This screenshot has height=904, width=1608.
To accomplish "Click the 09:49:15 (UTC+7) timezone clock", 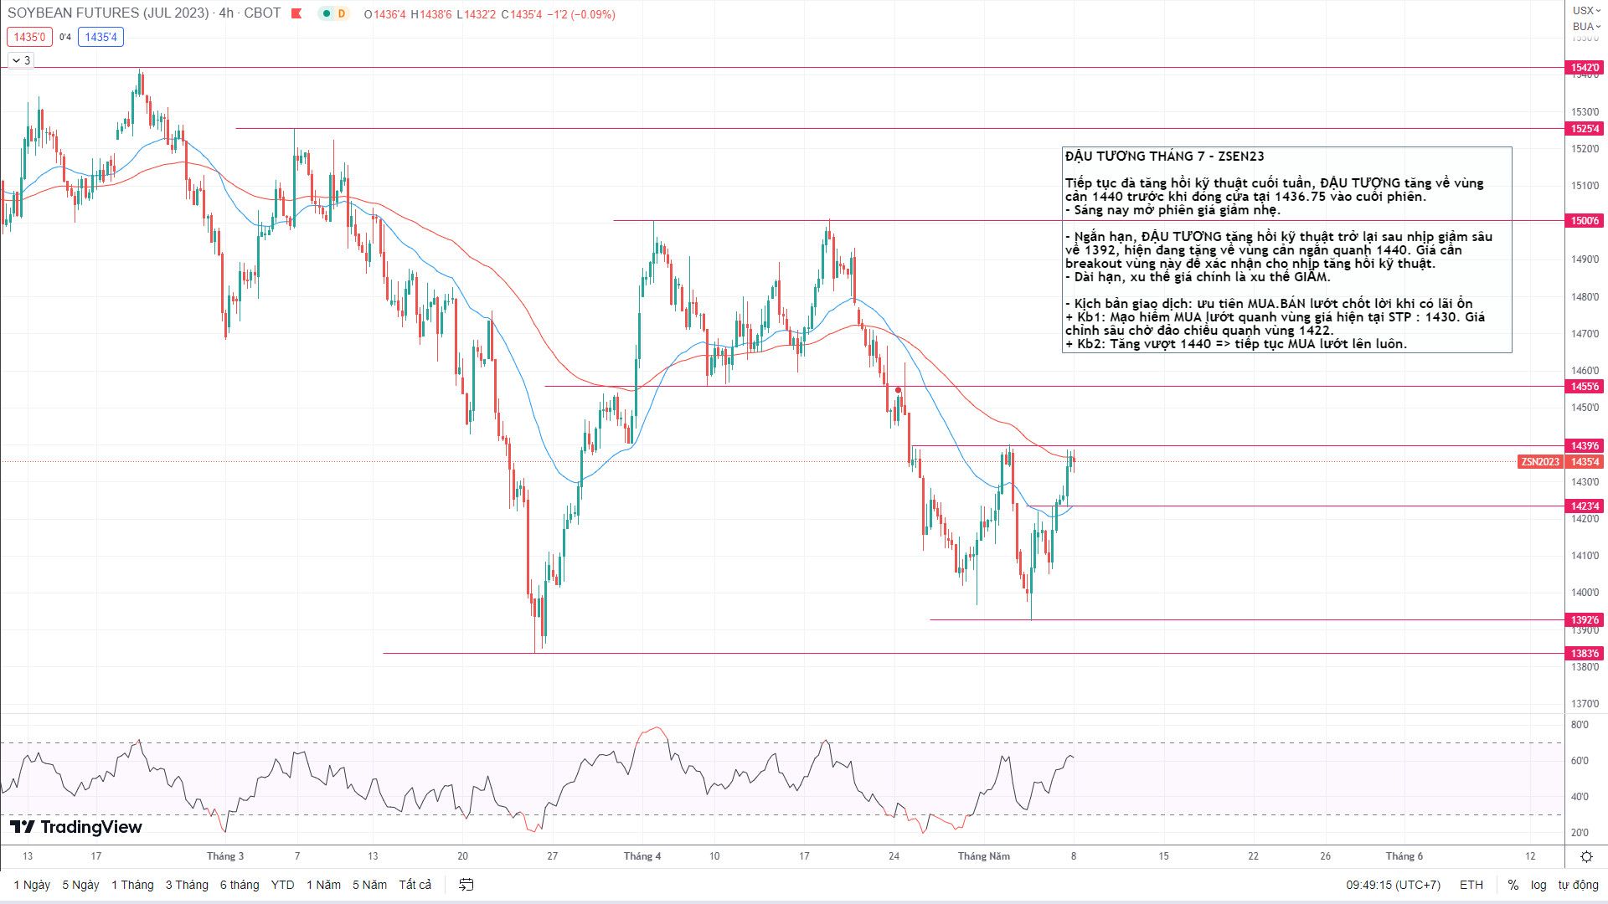I will [1393, 885].
